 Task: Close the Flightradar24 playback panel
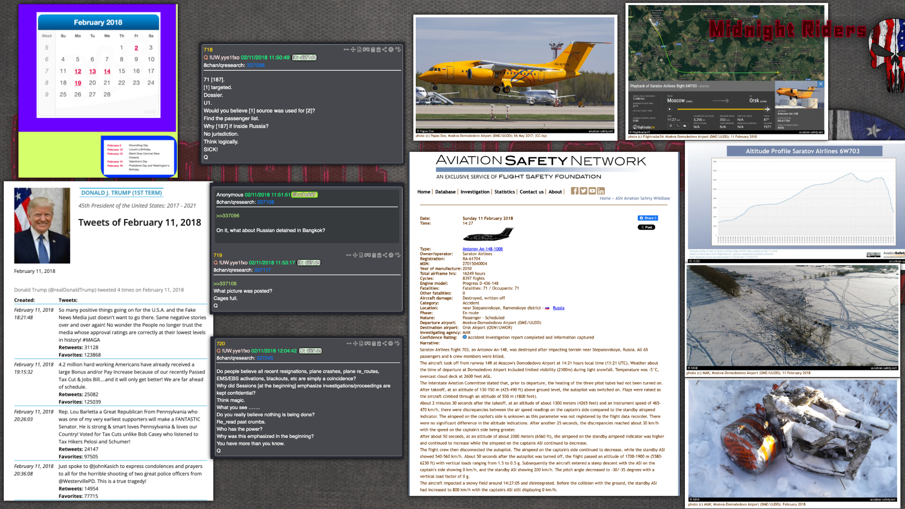821,84
